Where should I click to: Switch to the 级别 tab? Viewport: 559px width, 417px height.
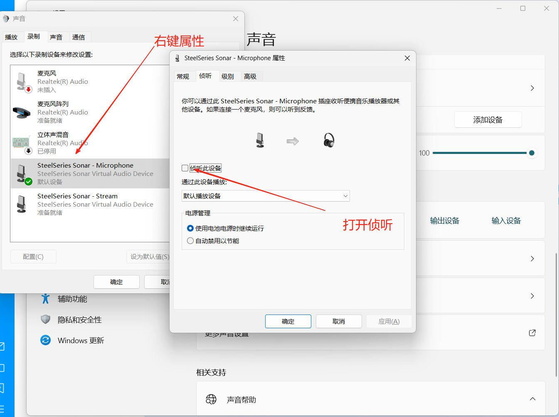coord(227,76)
